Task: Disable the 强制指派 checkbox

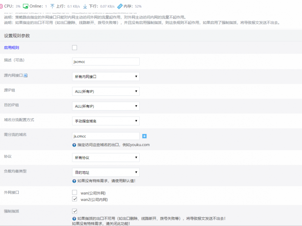Action: pos(74,211)
